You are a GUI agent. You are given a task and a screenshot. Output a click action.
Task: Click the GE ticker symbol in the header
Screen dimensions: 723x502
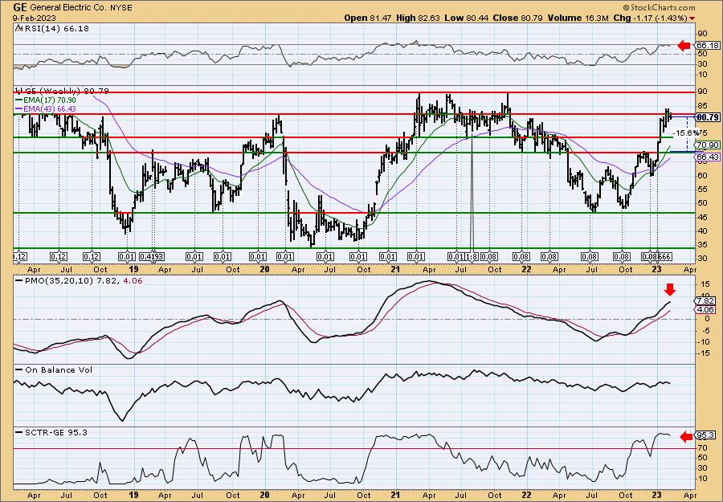[x=21, y=7]
